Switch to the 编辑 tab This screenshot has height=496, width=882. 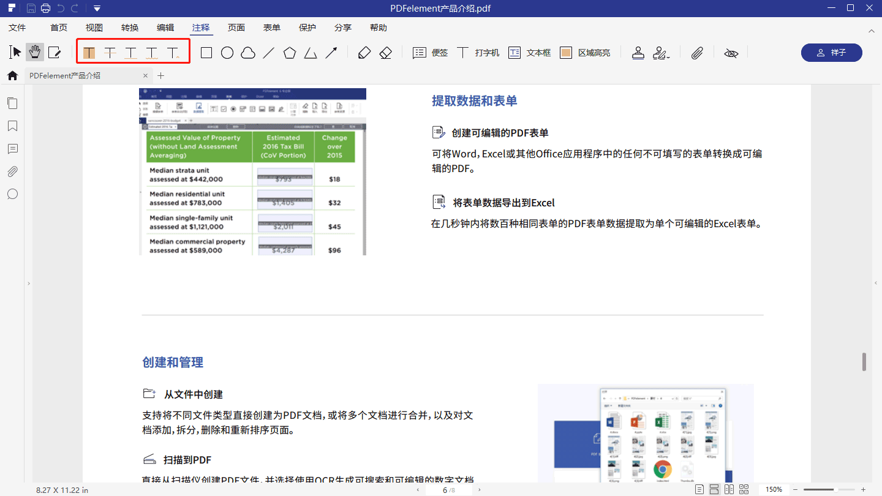coord(165,28)
